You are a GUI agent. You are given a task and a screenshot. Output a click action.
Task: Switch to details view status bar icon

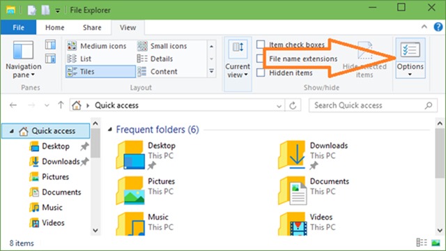click(x=422, y=243)
